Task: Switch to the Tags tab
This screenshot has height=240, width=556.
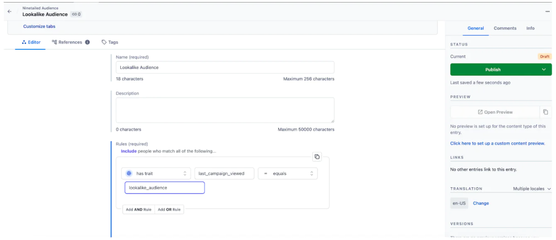Action: pyautogui.click(x=110, y=42)
